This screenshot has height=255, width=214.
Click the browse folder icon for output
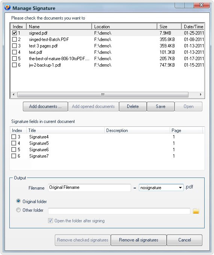(x=196, y=211)
